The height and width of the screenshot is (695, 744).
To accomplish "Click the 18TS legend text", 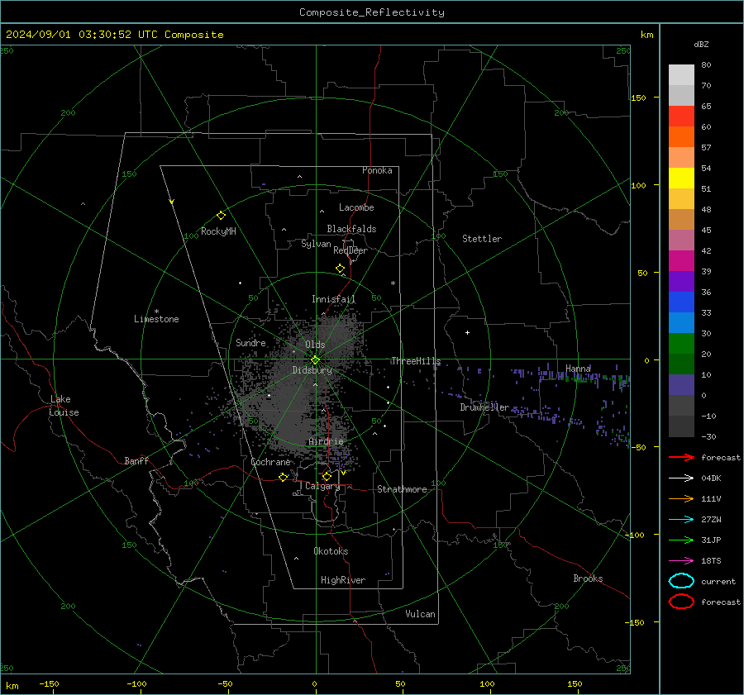I will [711, 561].
